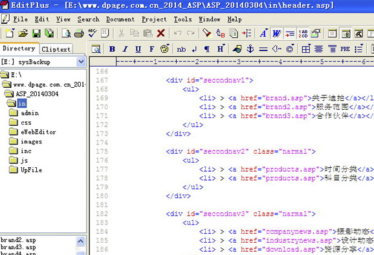Open the Document menu
The image size is (374, 255).
pyautogui.click(x=120, y=19)
